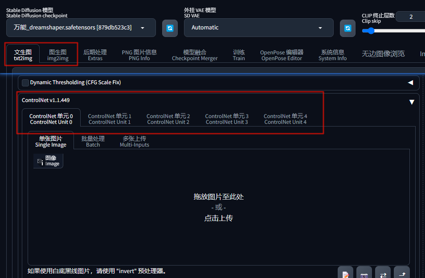
Task: Enable Dynamic Thresholding (CFG Scale Fix) checkbox
Action: pyautogui.click(x=25, y=82)
